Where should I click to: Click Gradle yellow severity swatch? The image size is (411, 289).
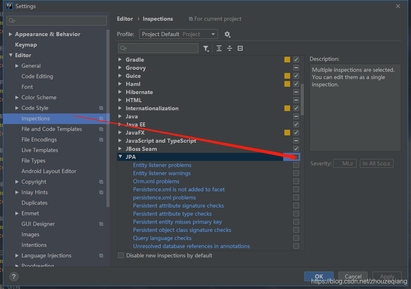(x=287, y=60)
